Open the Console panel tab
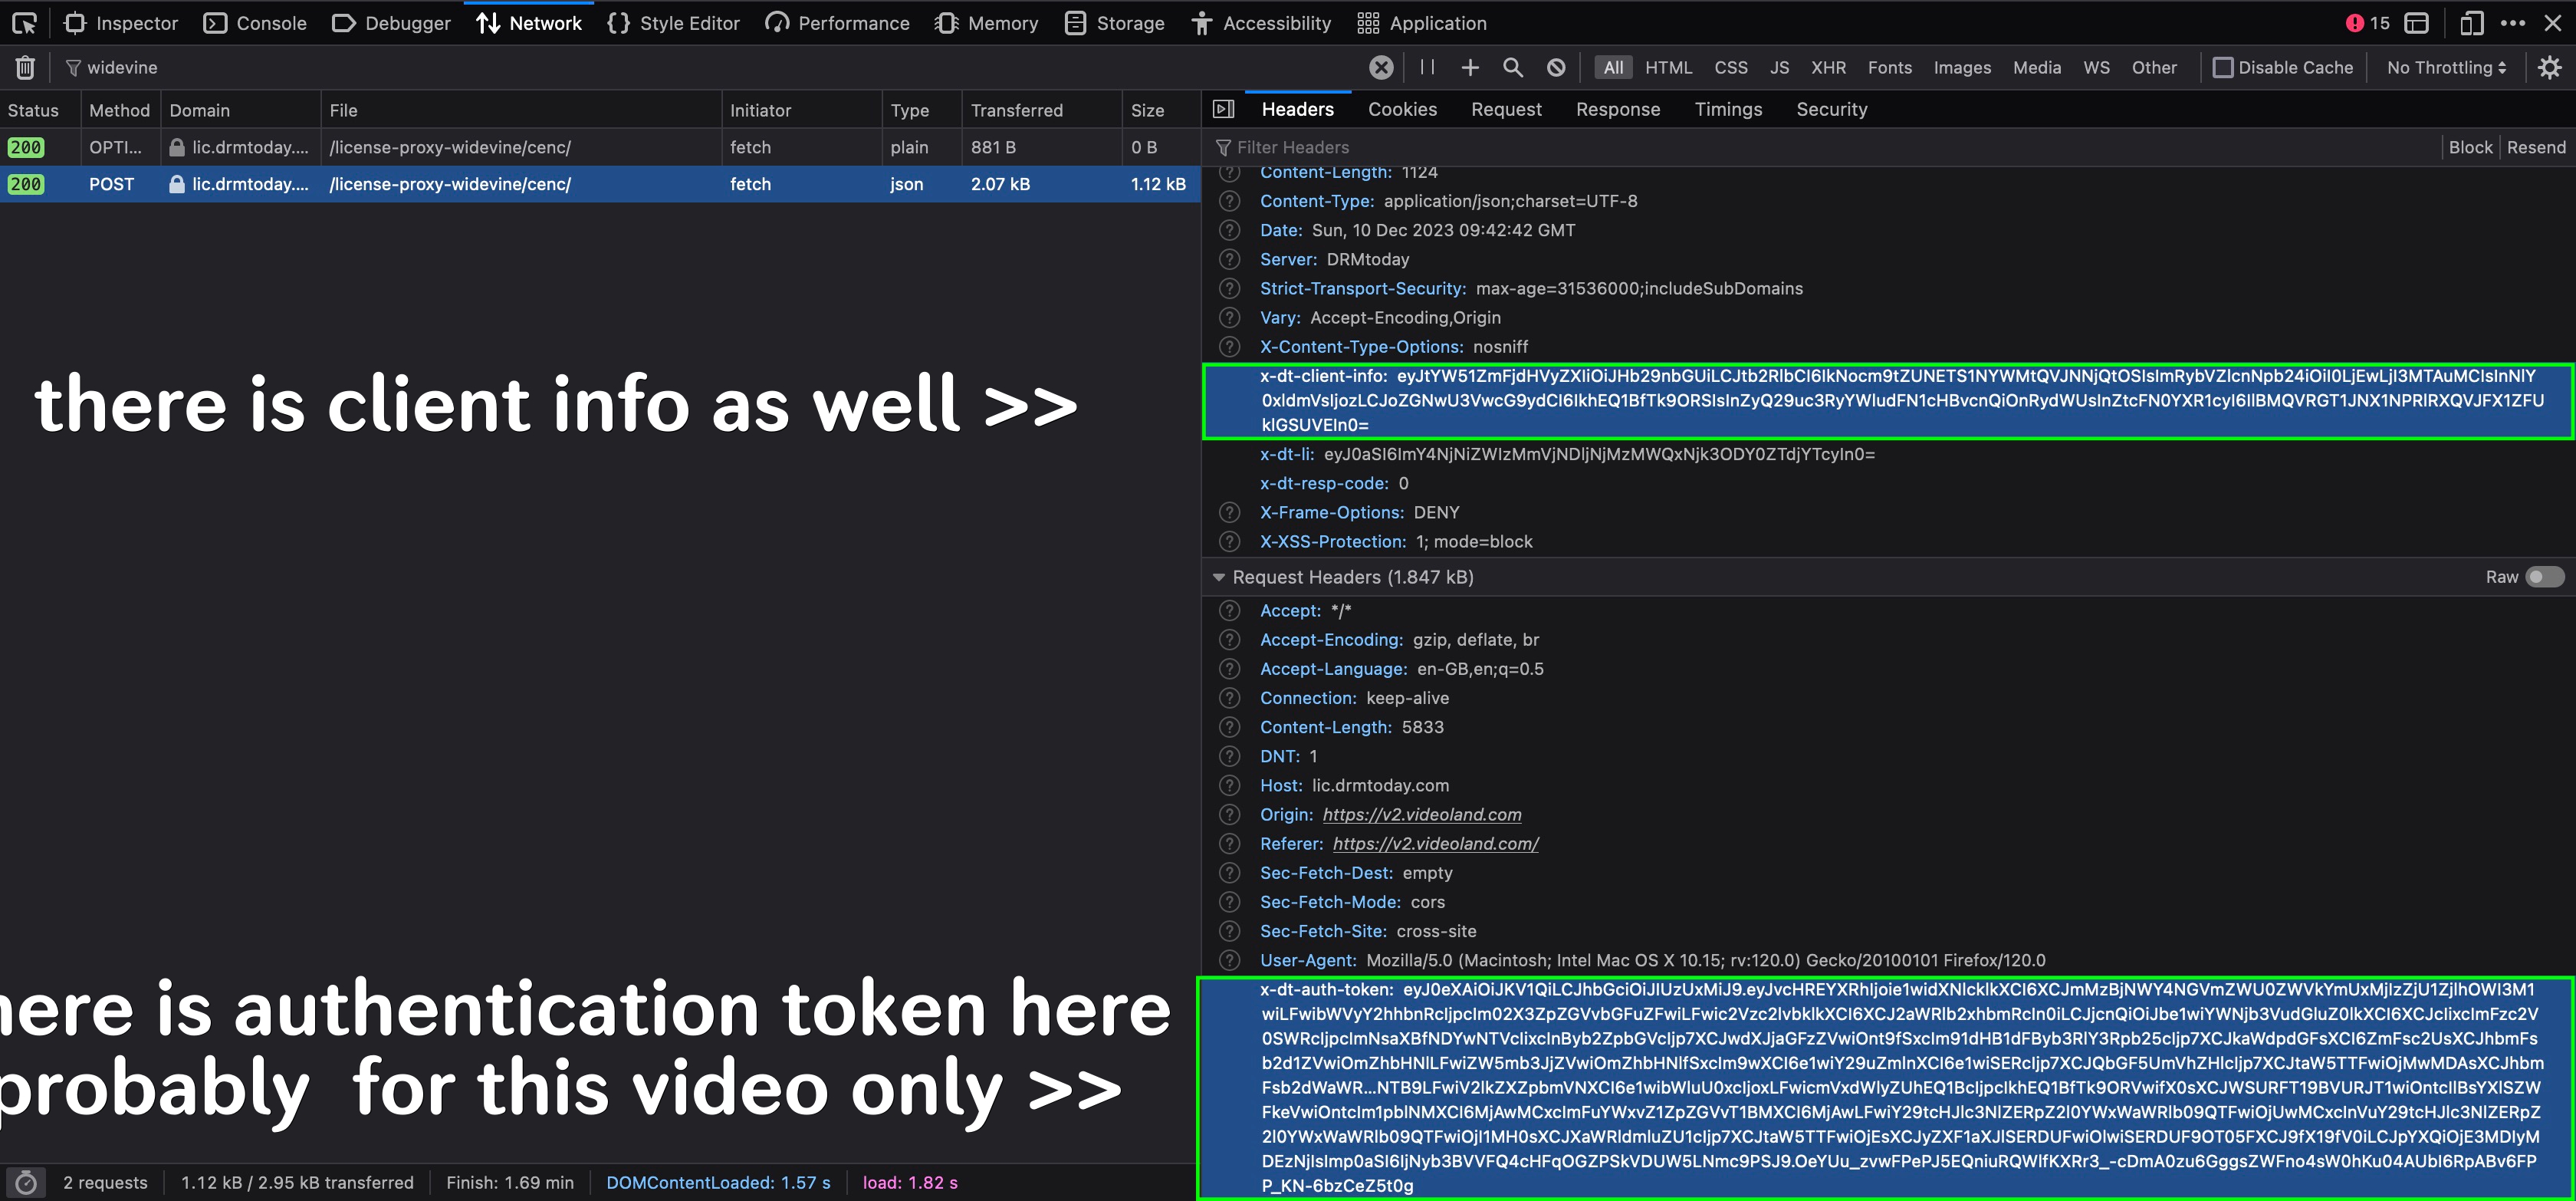 (255, 23)
